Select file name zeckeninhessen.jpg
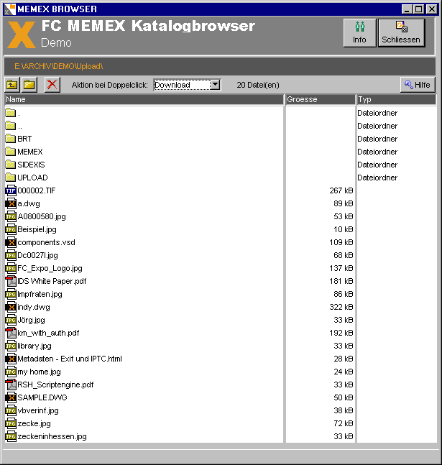442x465 pixels. pos(52,436)
